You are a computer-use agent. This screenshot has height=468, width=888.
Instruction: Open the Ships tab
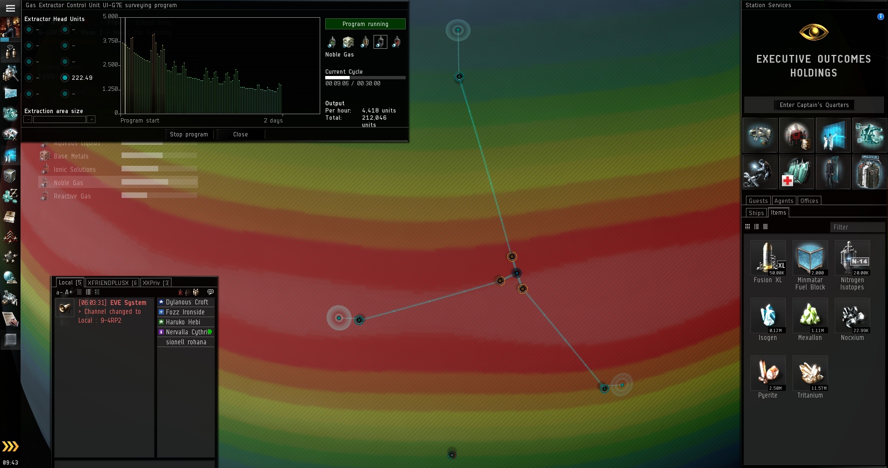click(x=756, y=213)
